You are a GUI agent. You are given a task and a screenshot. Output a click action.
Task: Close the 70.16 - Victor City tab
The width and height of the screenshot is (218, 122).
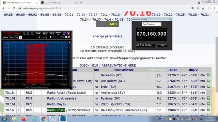pos(75,3)
